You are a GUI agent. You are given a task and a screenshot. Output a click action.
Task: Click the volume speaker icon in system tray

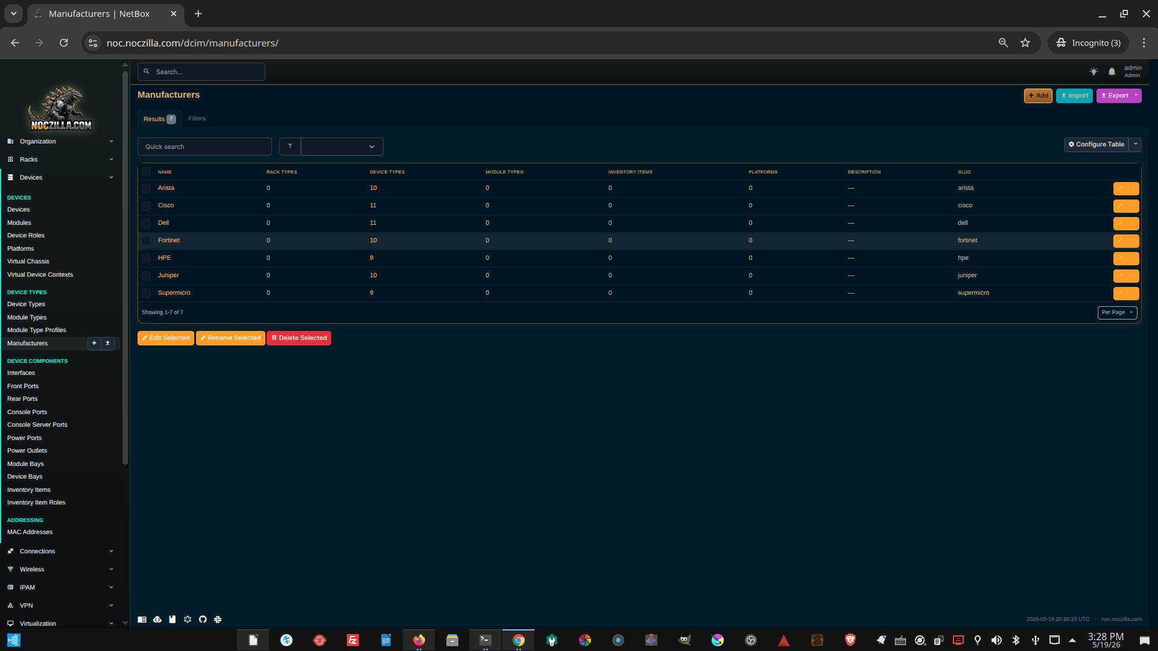coord(996,640)
